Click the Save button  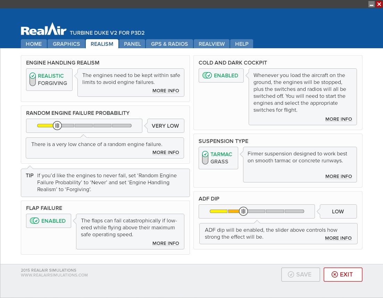pyautogui.click(x=301, y=274)
